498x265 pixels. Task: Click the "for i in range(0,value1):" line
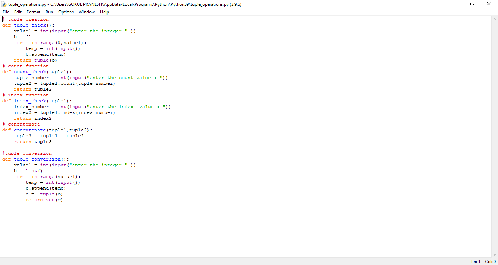click(x=50, y=43)
